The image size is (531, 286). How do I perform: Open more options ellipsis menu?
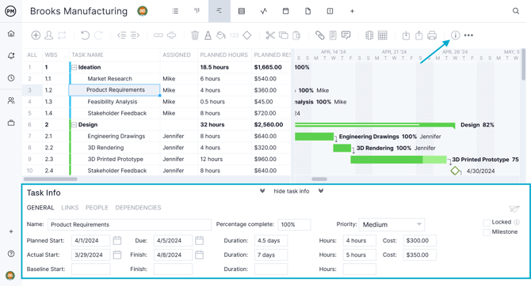point(468,35)
